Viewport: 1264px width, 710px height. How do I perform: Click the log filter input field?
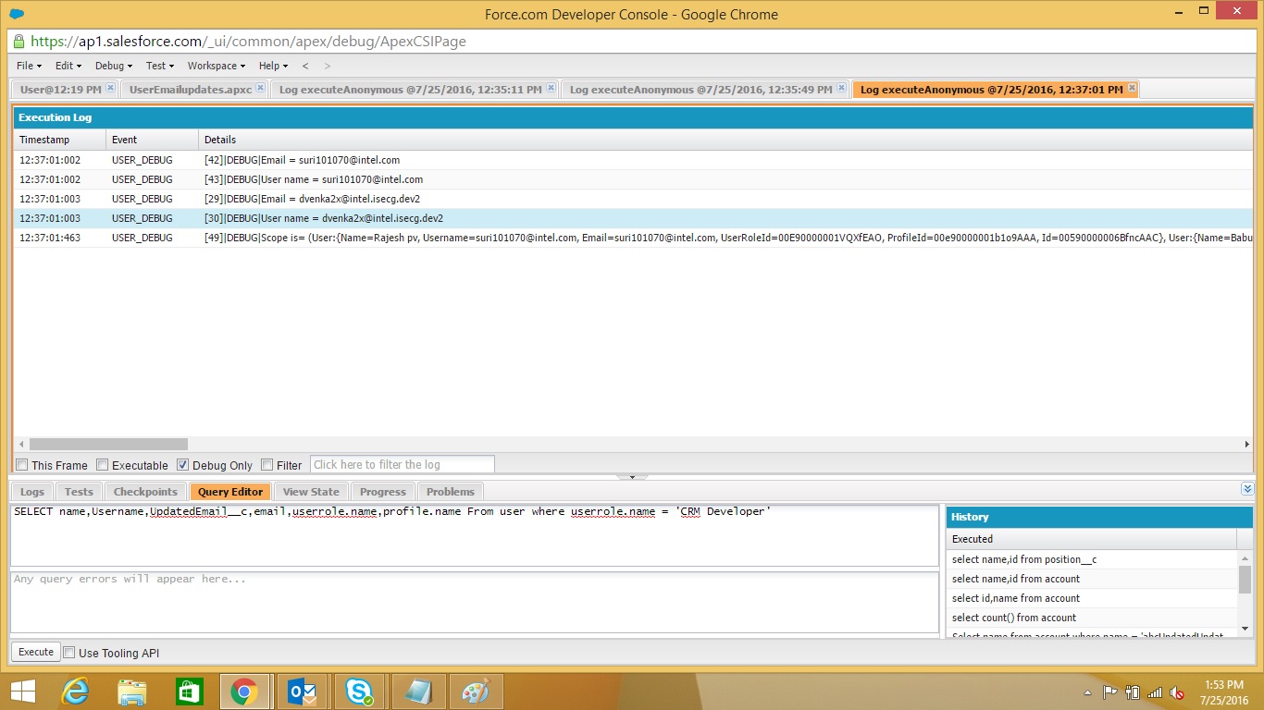[402, 465]
